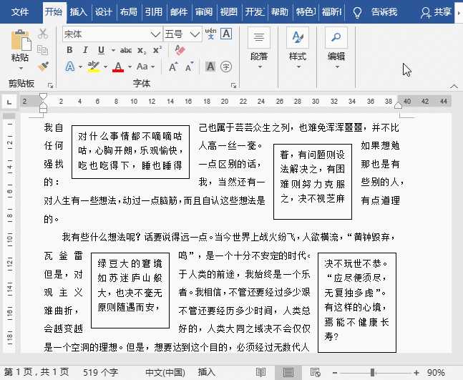Image resolution: width=463 pixels, height=380 pixels.
Task: Apply italic formatting
Action: pyautogui.click(x=85, y=50)
